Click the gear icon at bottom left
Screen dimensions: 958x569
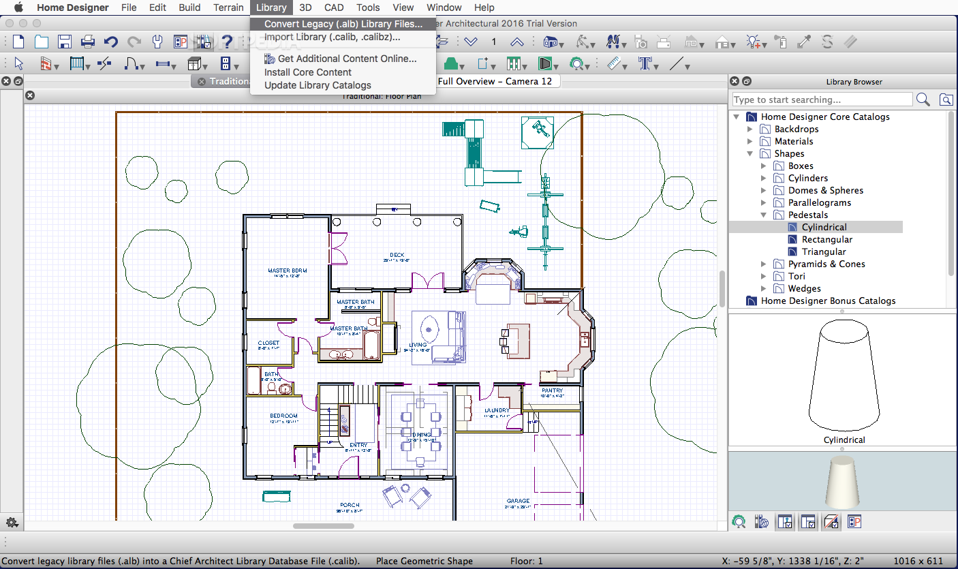pyautogui.click(x=12, y=523)
